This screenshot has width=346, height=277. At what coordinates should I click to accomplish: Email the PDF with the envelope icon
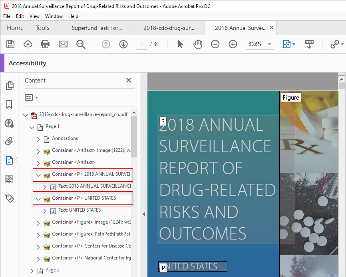63,44
